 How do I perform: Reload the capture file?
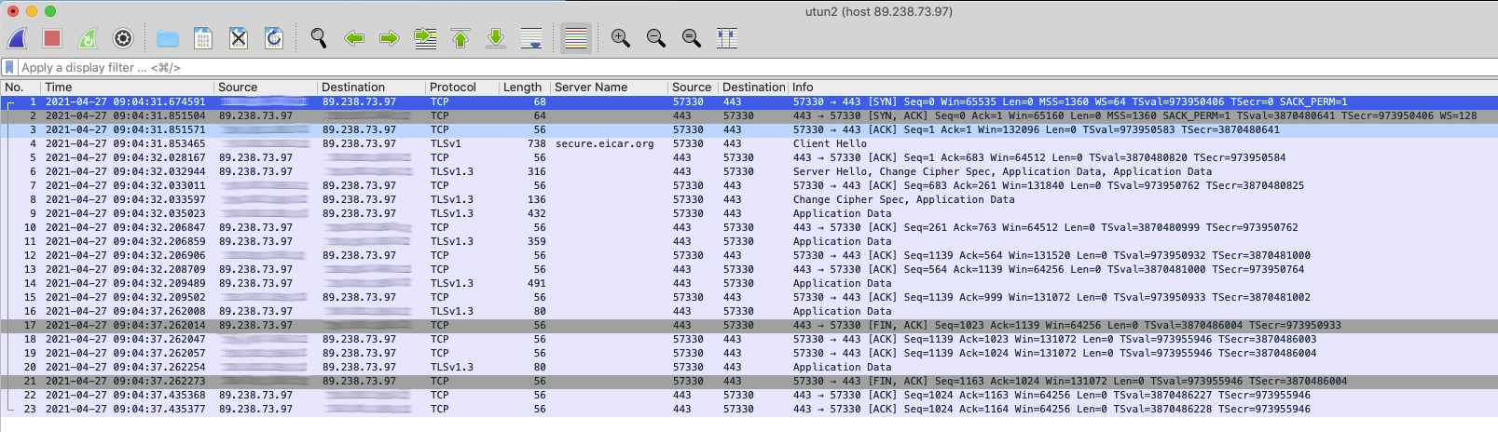point(274,38)
